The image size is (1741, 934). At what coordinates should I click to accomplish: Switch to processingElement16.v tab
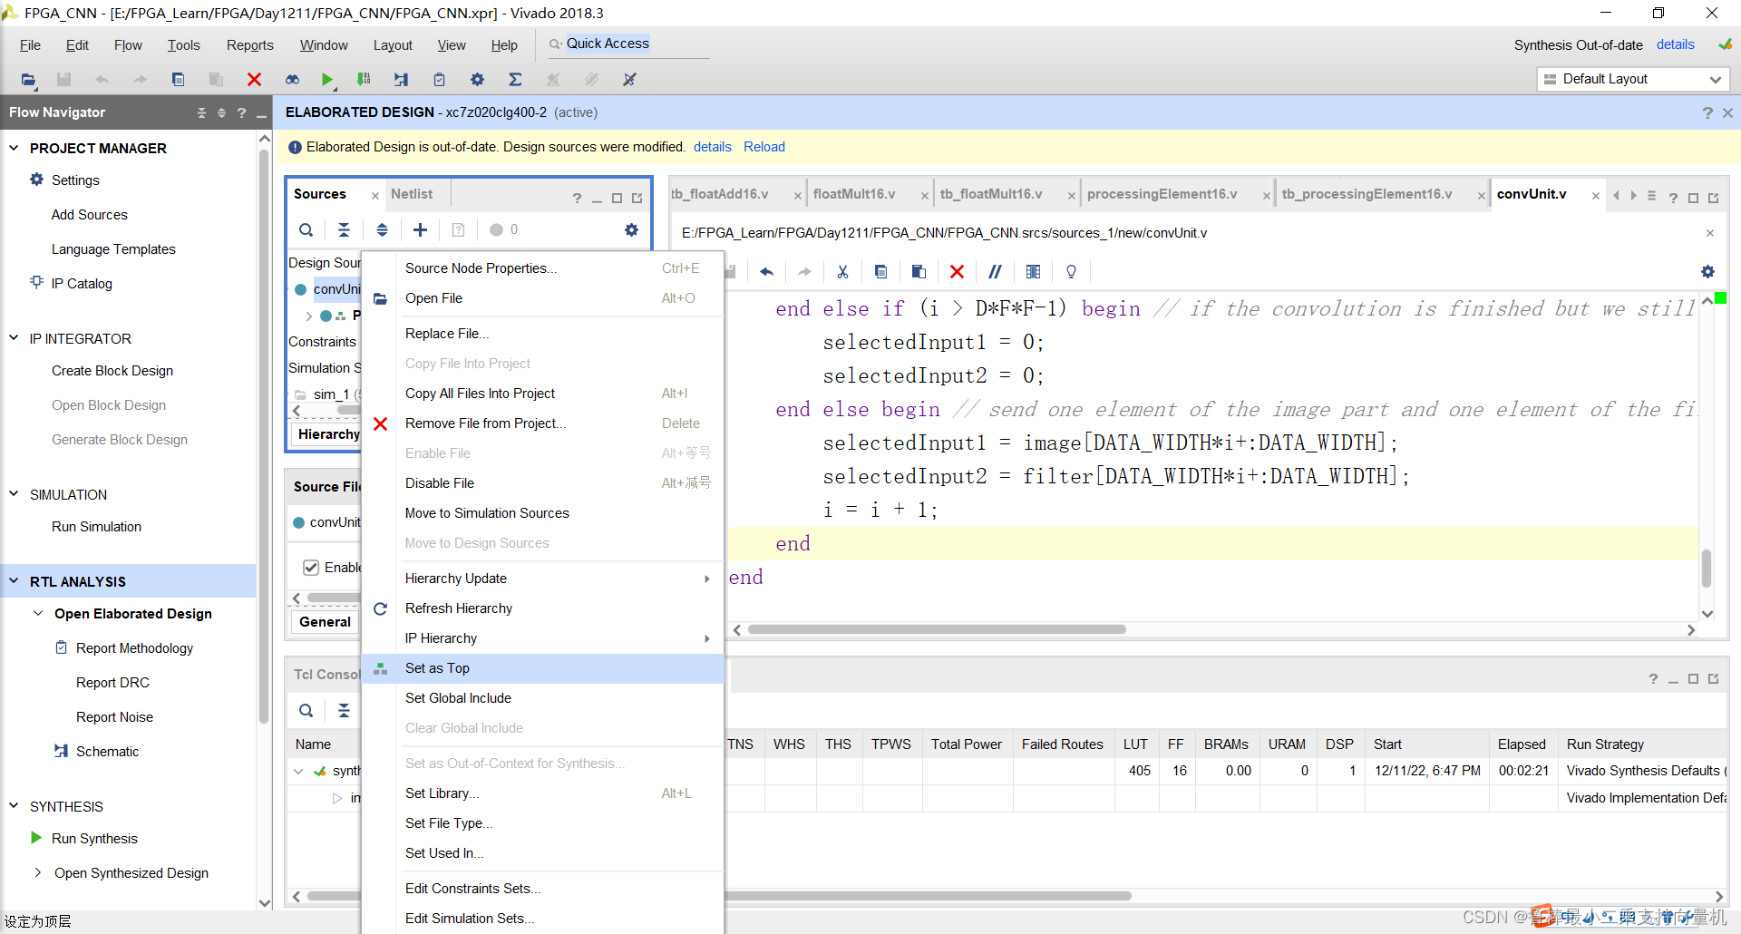[1162, 194]
